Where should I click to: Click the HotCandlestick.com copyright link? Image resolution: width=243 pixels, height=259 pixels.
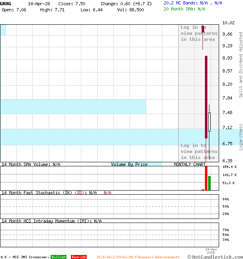coord(215,257)
